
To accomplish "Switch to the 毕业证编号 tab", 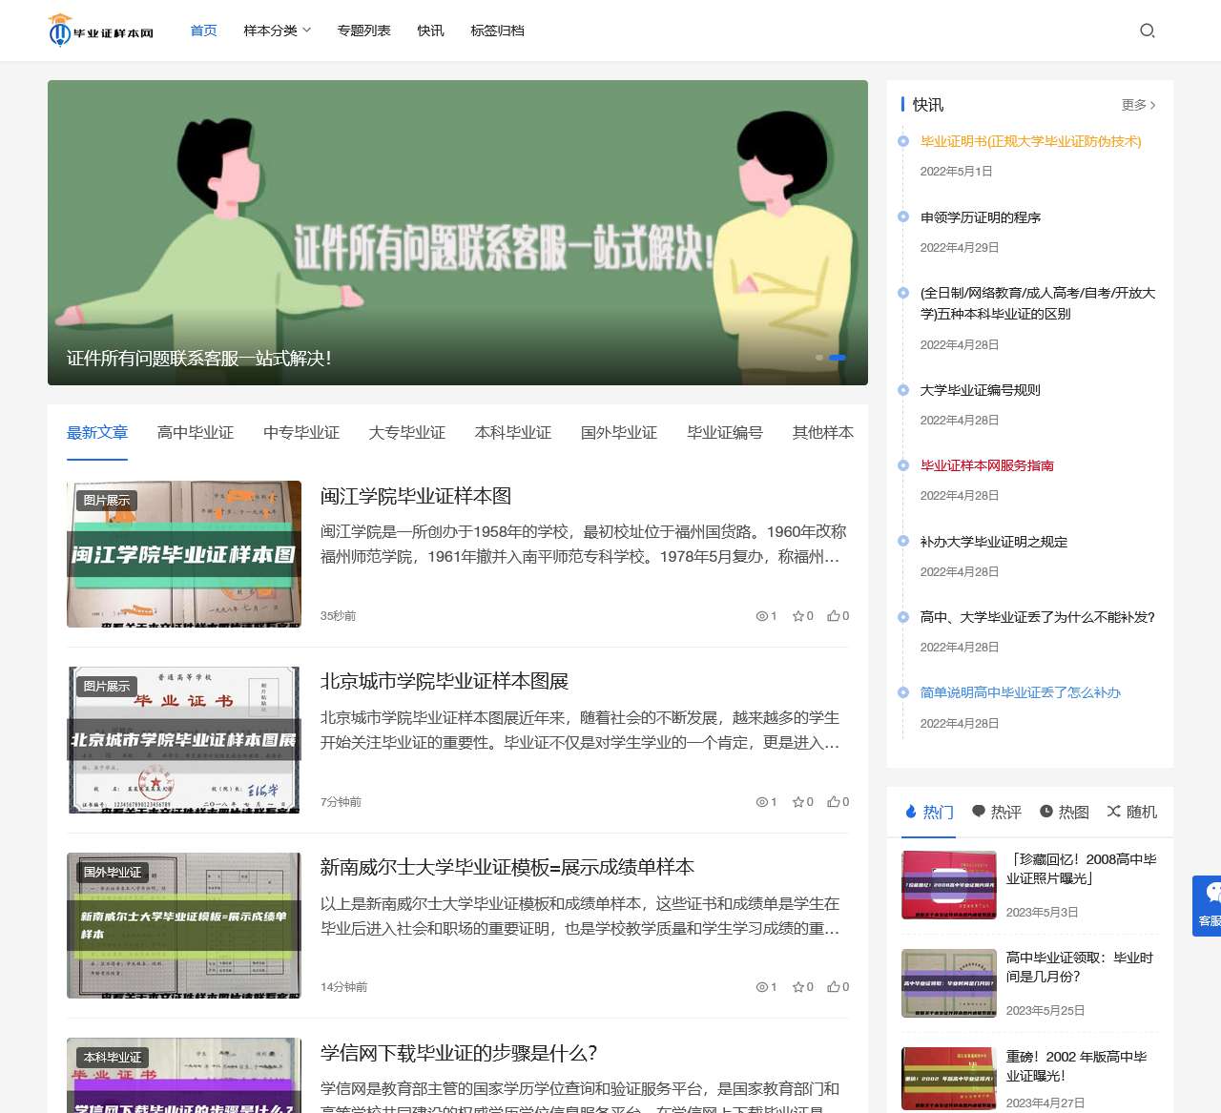I will point(725,433).
